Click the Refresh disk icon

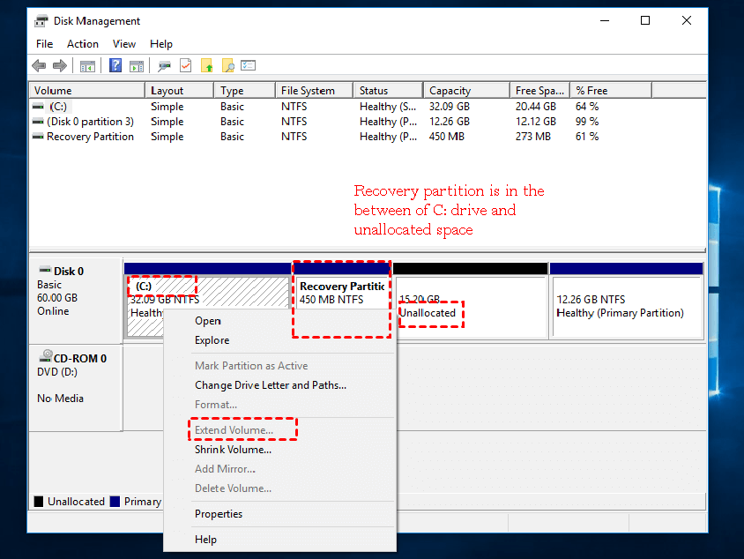tap(162, 65)
